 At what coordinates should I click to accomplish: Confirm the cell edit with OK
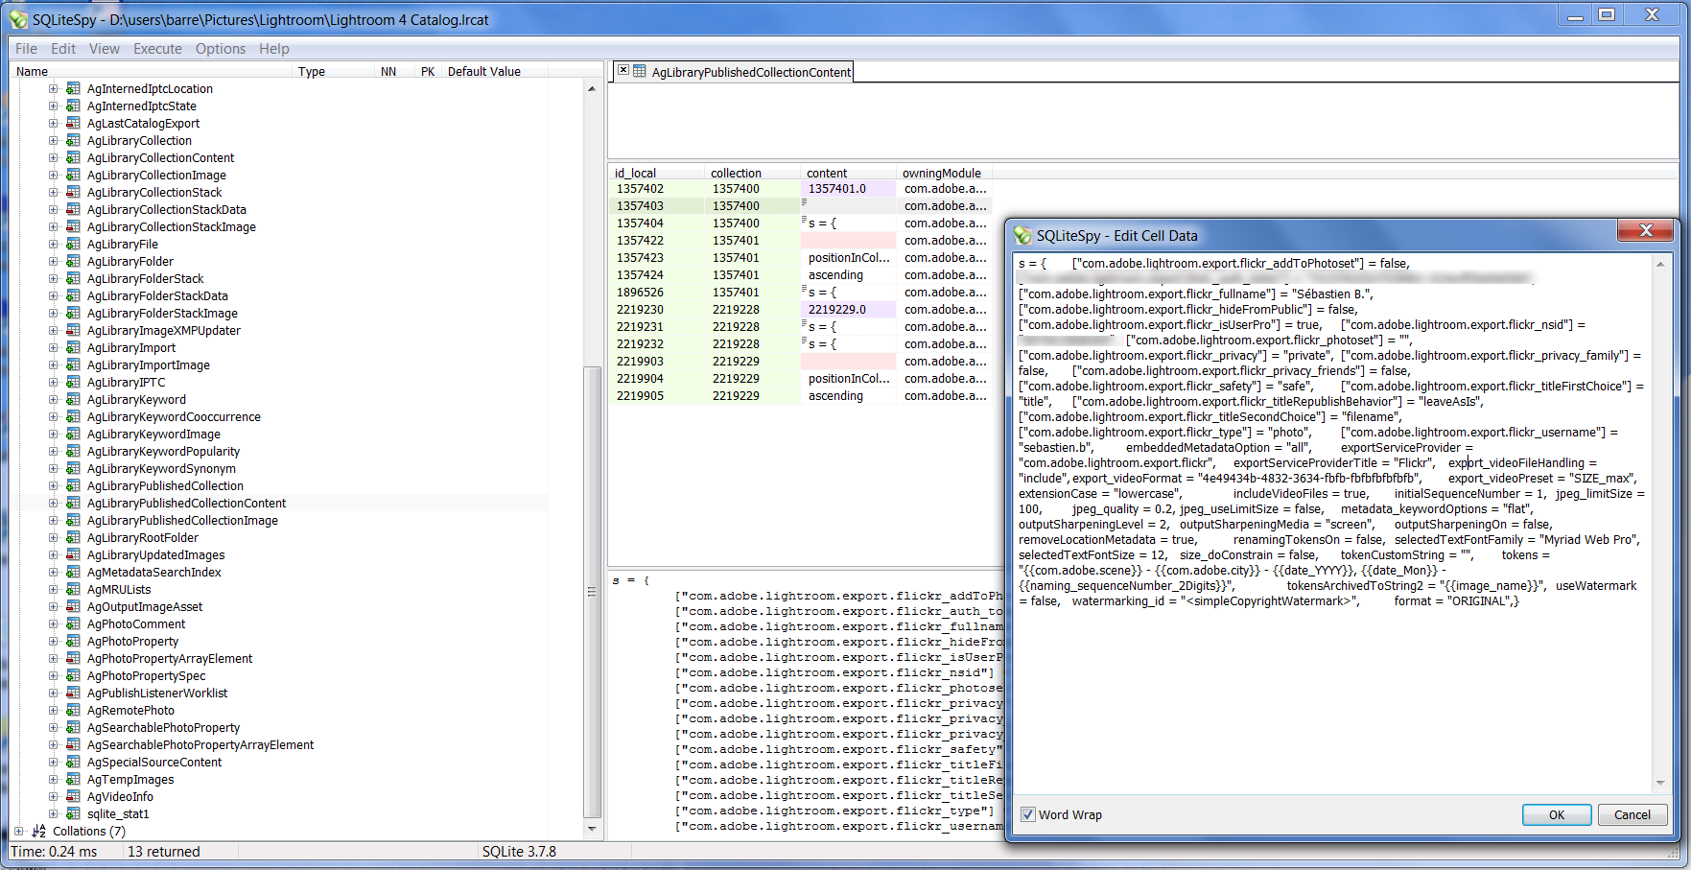point(1557,815)
